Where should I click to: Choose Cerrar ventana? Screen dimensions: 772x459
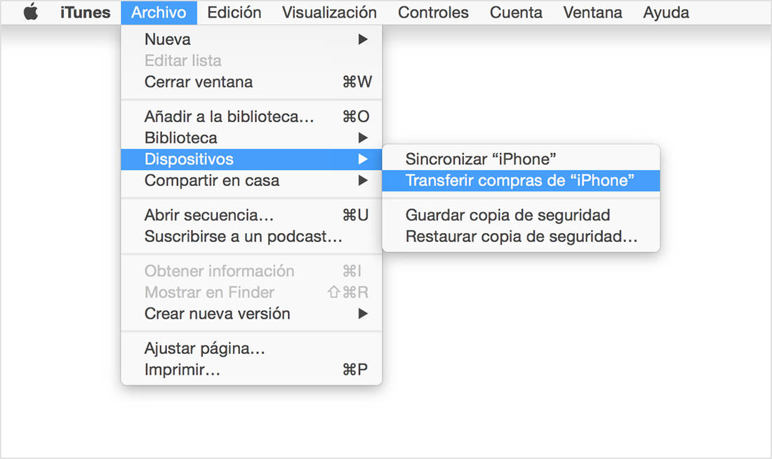[x=251, y=81]
